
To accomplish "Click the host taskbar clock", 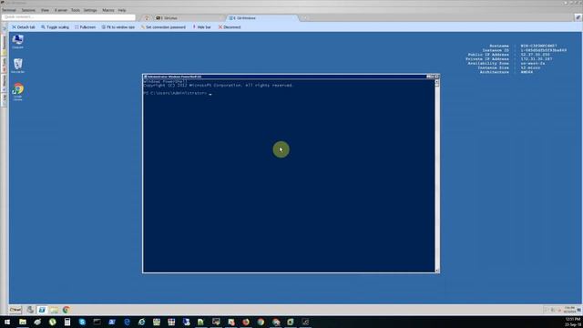I will (573, 322).
